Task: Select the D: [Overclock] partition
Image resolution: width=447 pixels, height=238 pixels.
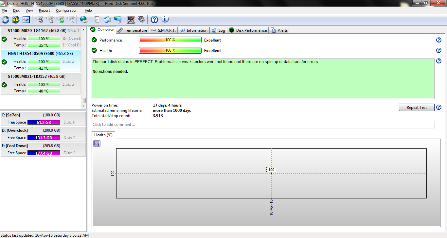Action: (x=43, y=134)
